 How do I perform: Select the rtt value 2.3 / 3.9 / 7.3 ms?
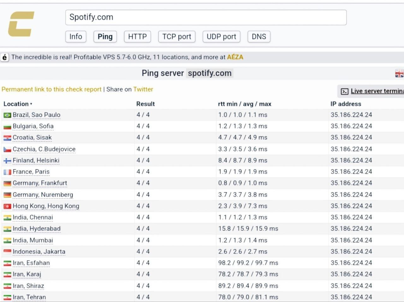243,206
